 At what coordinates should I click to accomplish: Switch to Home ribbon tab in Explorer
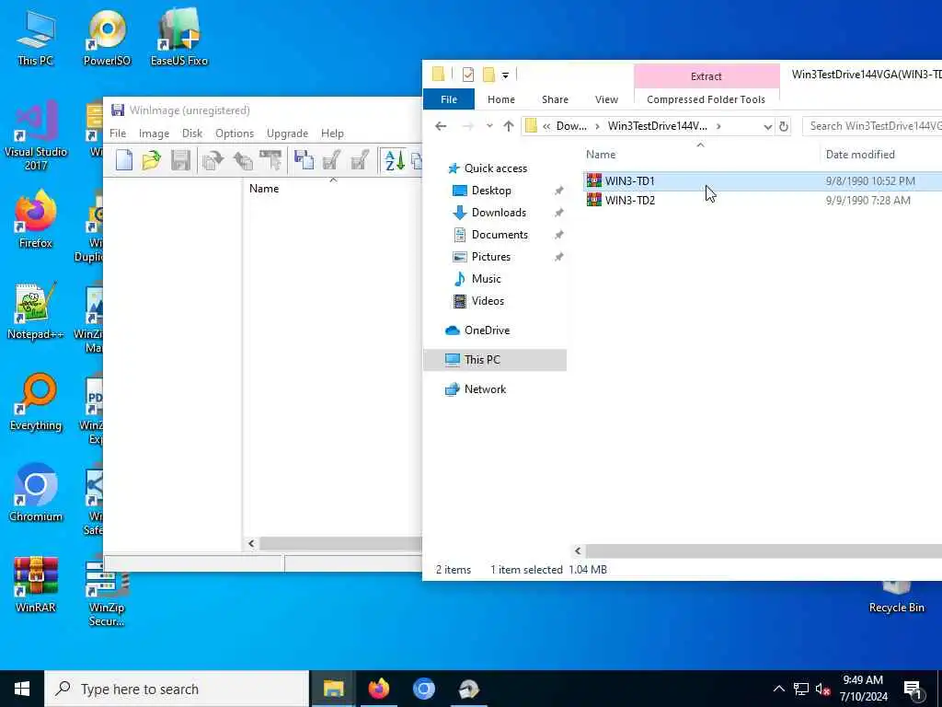[x=501, y=99]
